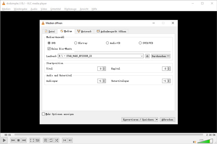Switch to the Datei tab
217x144 pixels.
click(50, 31)
